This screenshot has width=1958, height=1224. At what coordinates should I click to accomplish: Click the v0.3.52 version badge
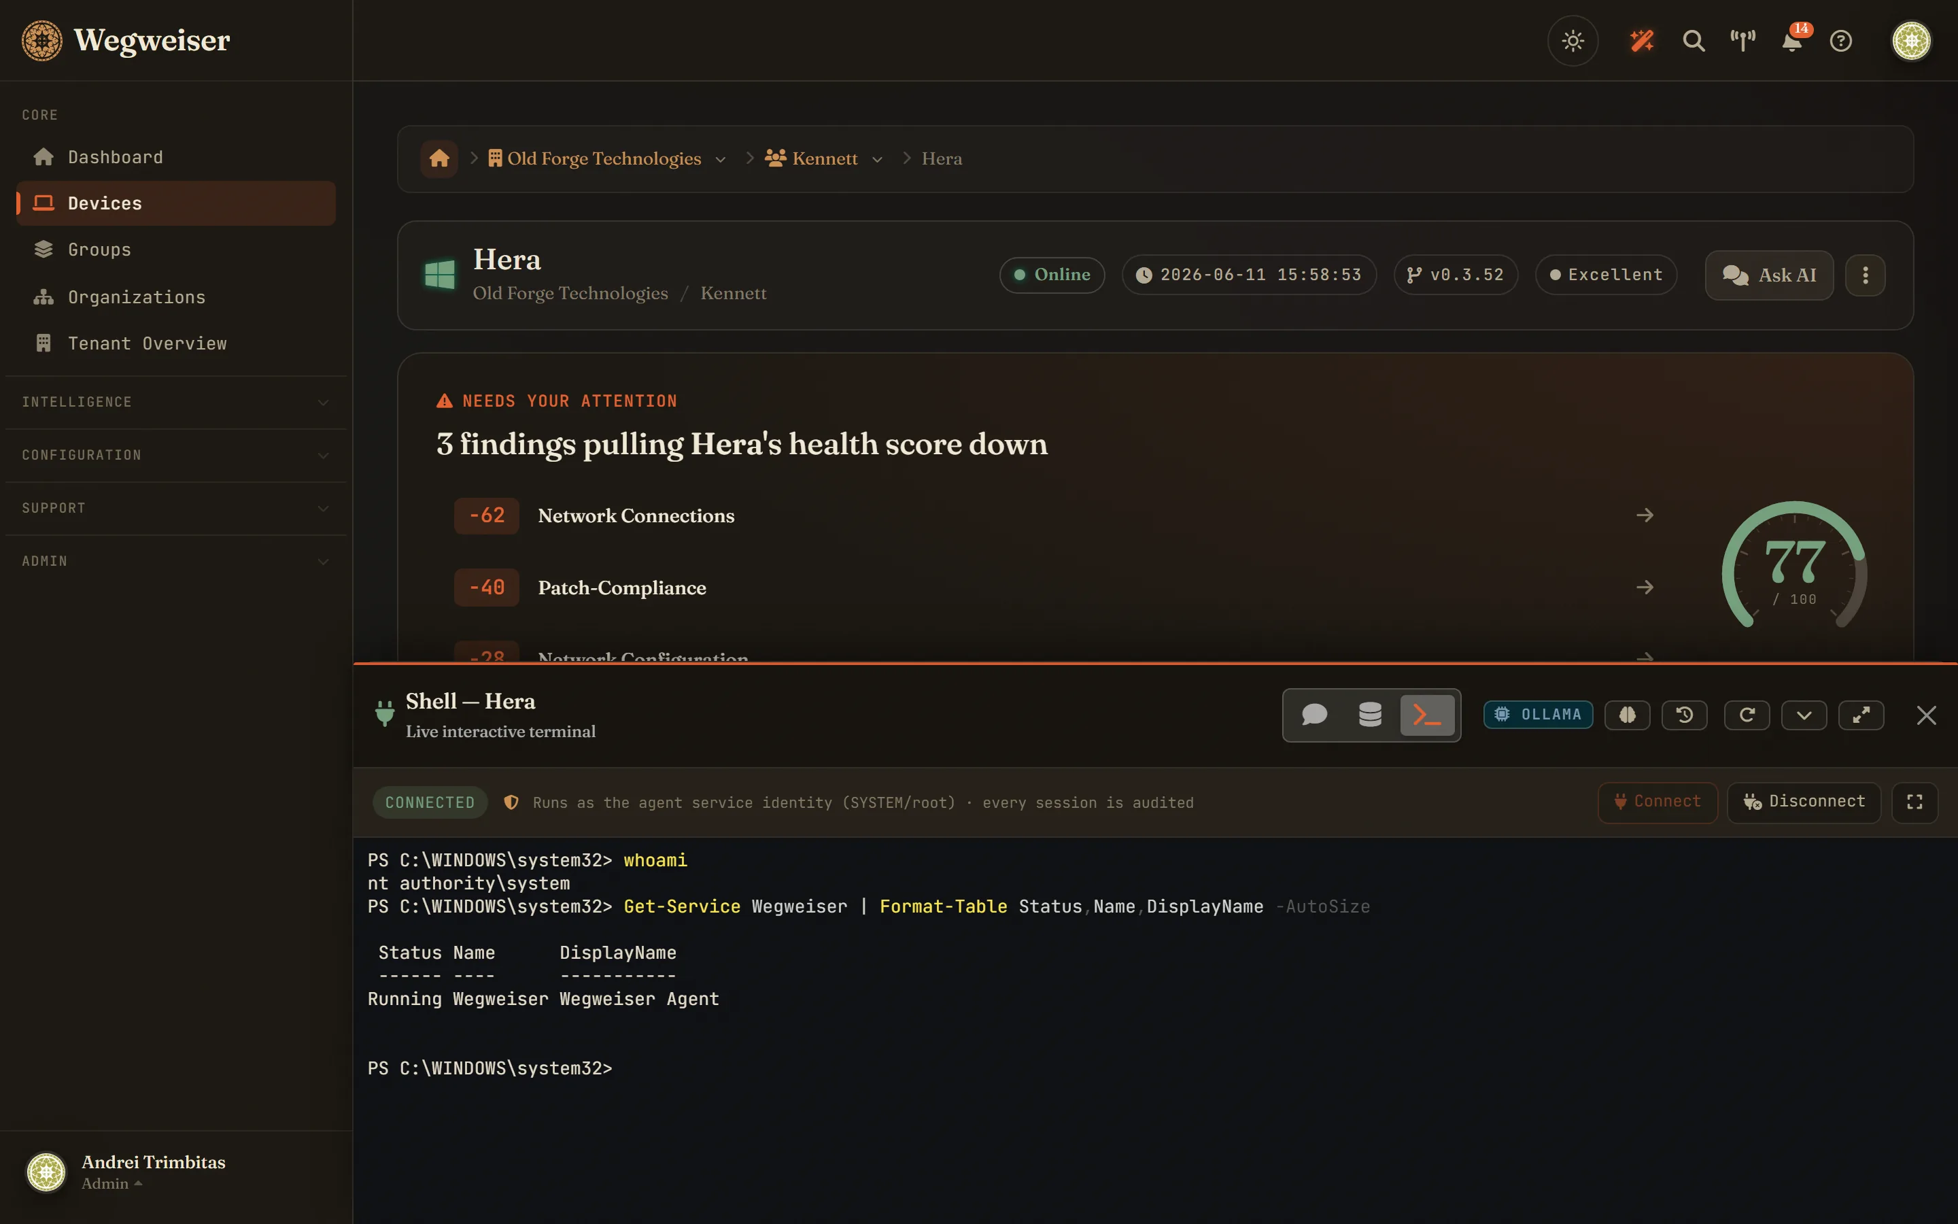(1456, 275)
